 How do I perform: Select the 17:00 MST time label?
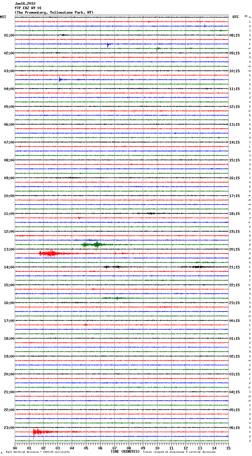[9, 321]
